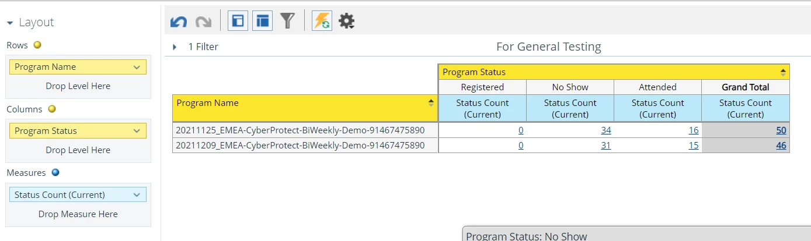The width and height of the screenshot is (811, 241).
Task: Click Registered count 0 for 20211125 program
Action: (x=521, y=130)
